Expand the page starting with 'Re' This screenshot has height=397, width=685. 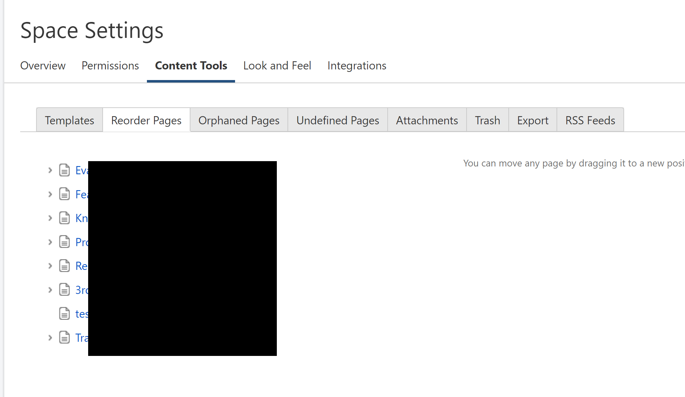pos(50,266)
